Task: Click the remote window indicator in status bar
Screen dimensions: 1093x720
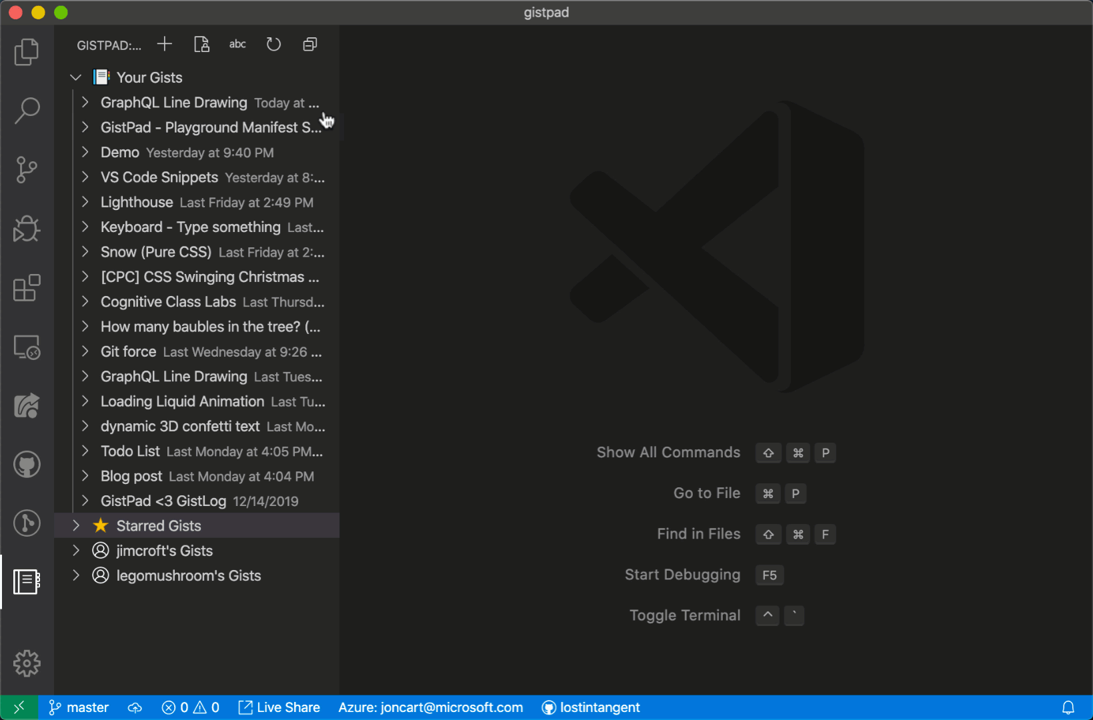Action: point(19,707)
